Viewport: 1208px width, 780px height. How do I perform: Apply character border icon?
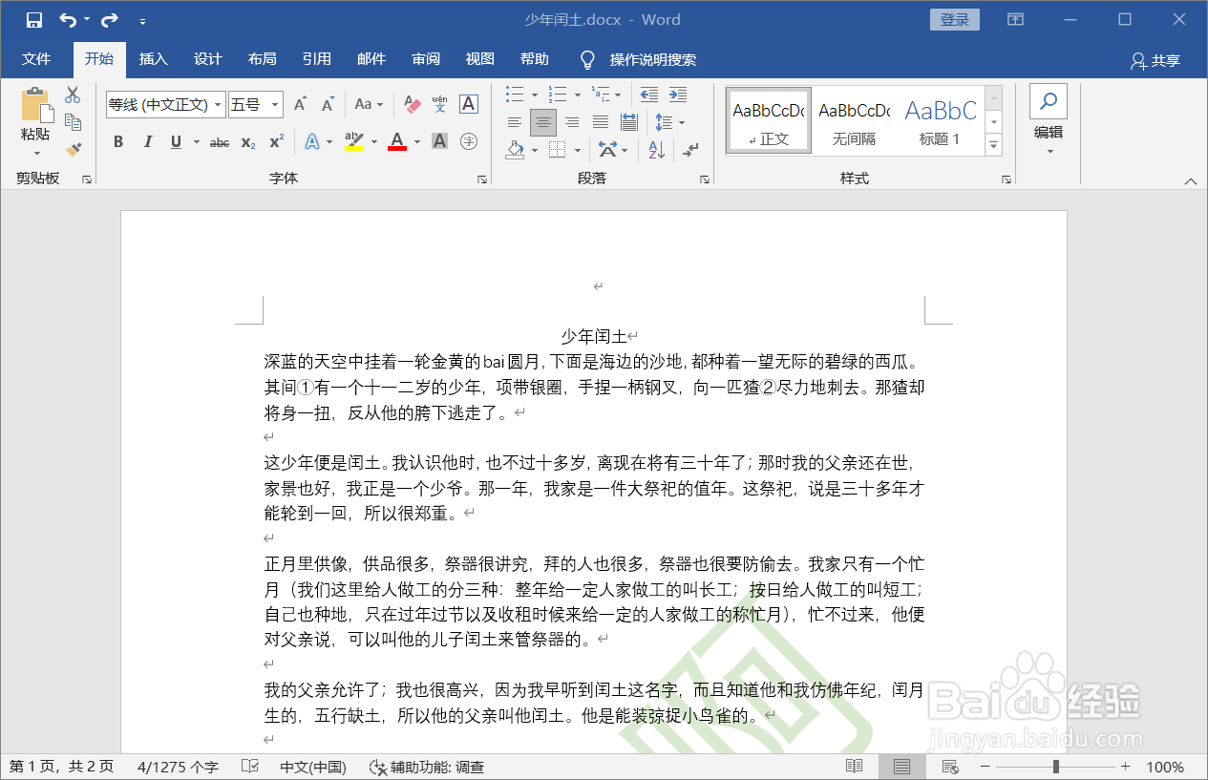coord(469,104)
